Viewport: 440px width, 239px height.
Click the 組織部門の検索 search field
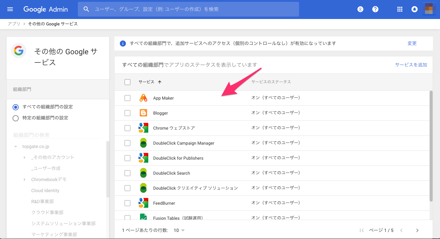[x=58, y=135]
